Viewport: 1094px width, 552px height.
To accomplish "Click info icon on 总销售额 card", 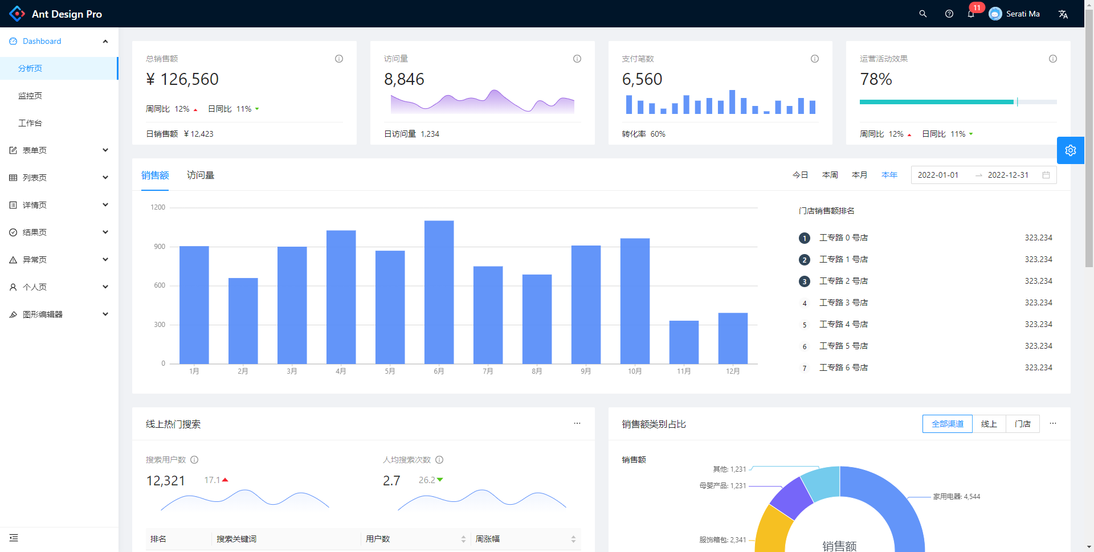I will [339, 59].
